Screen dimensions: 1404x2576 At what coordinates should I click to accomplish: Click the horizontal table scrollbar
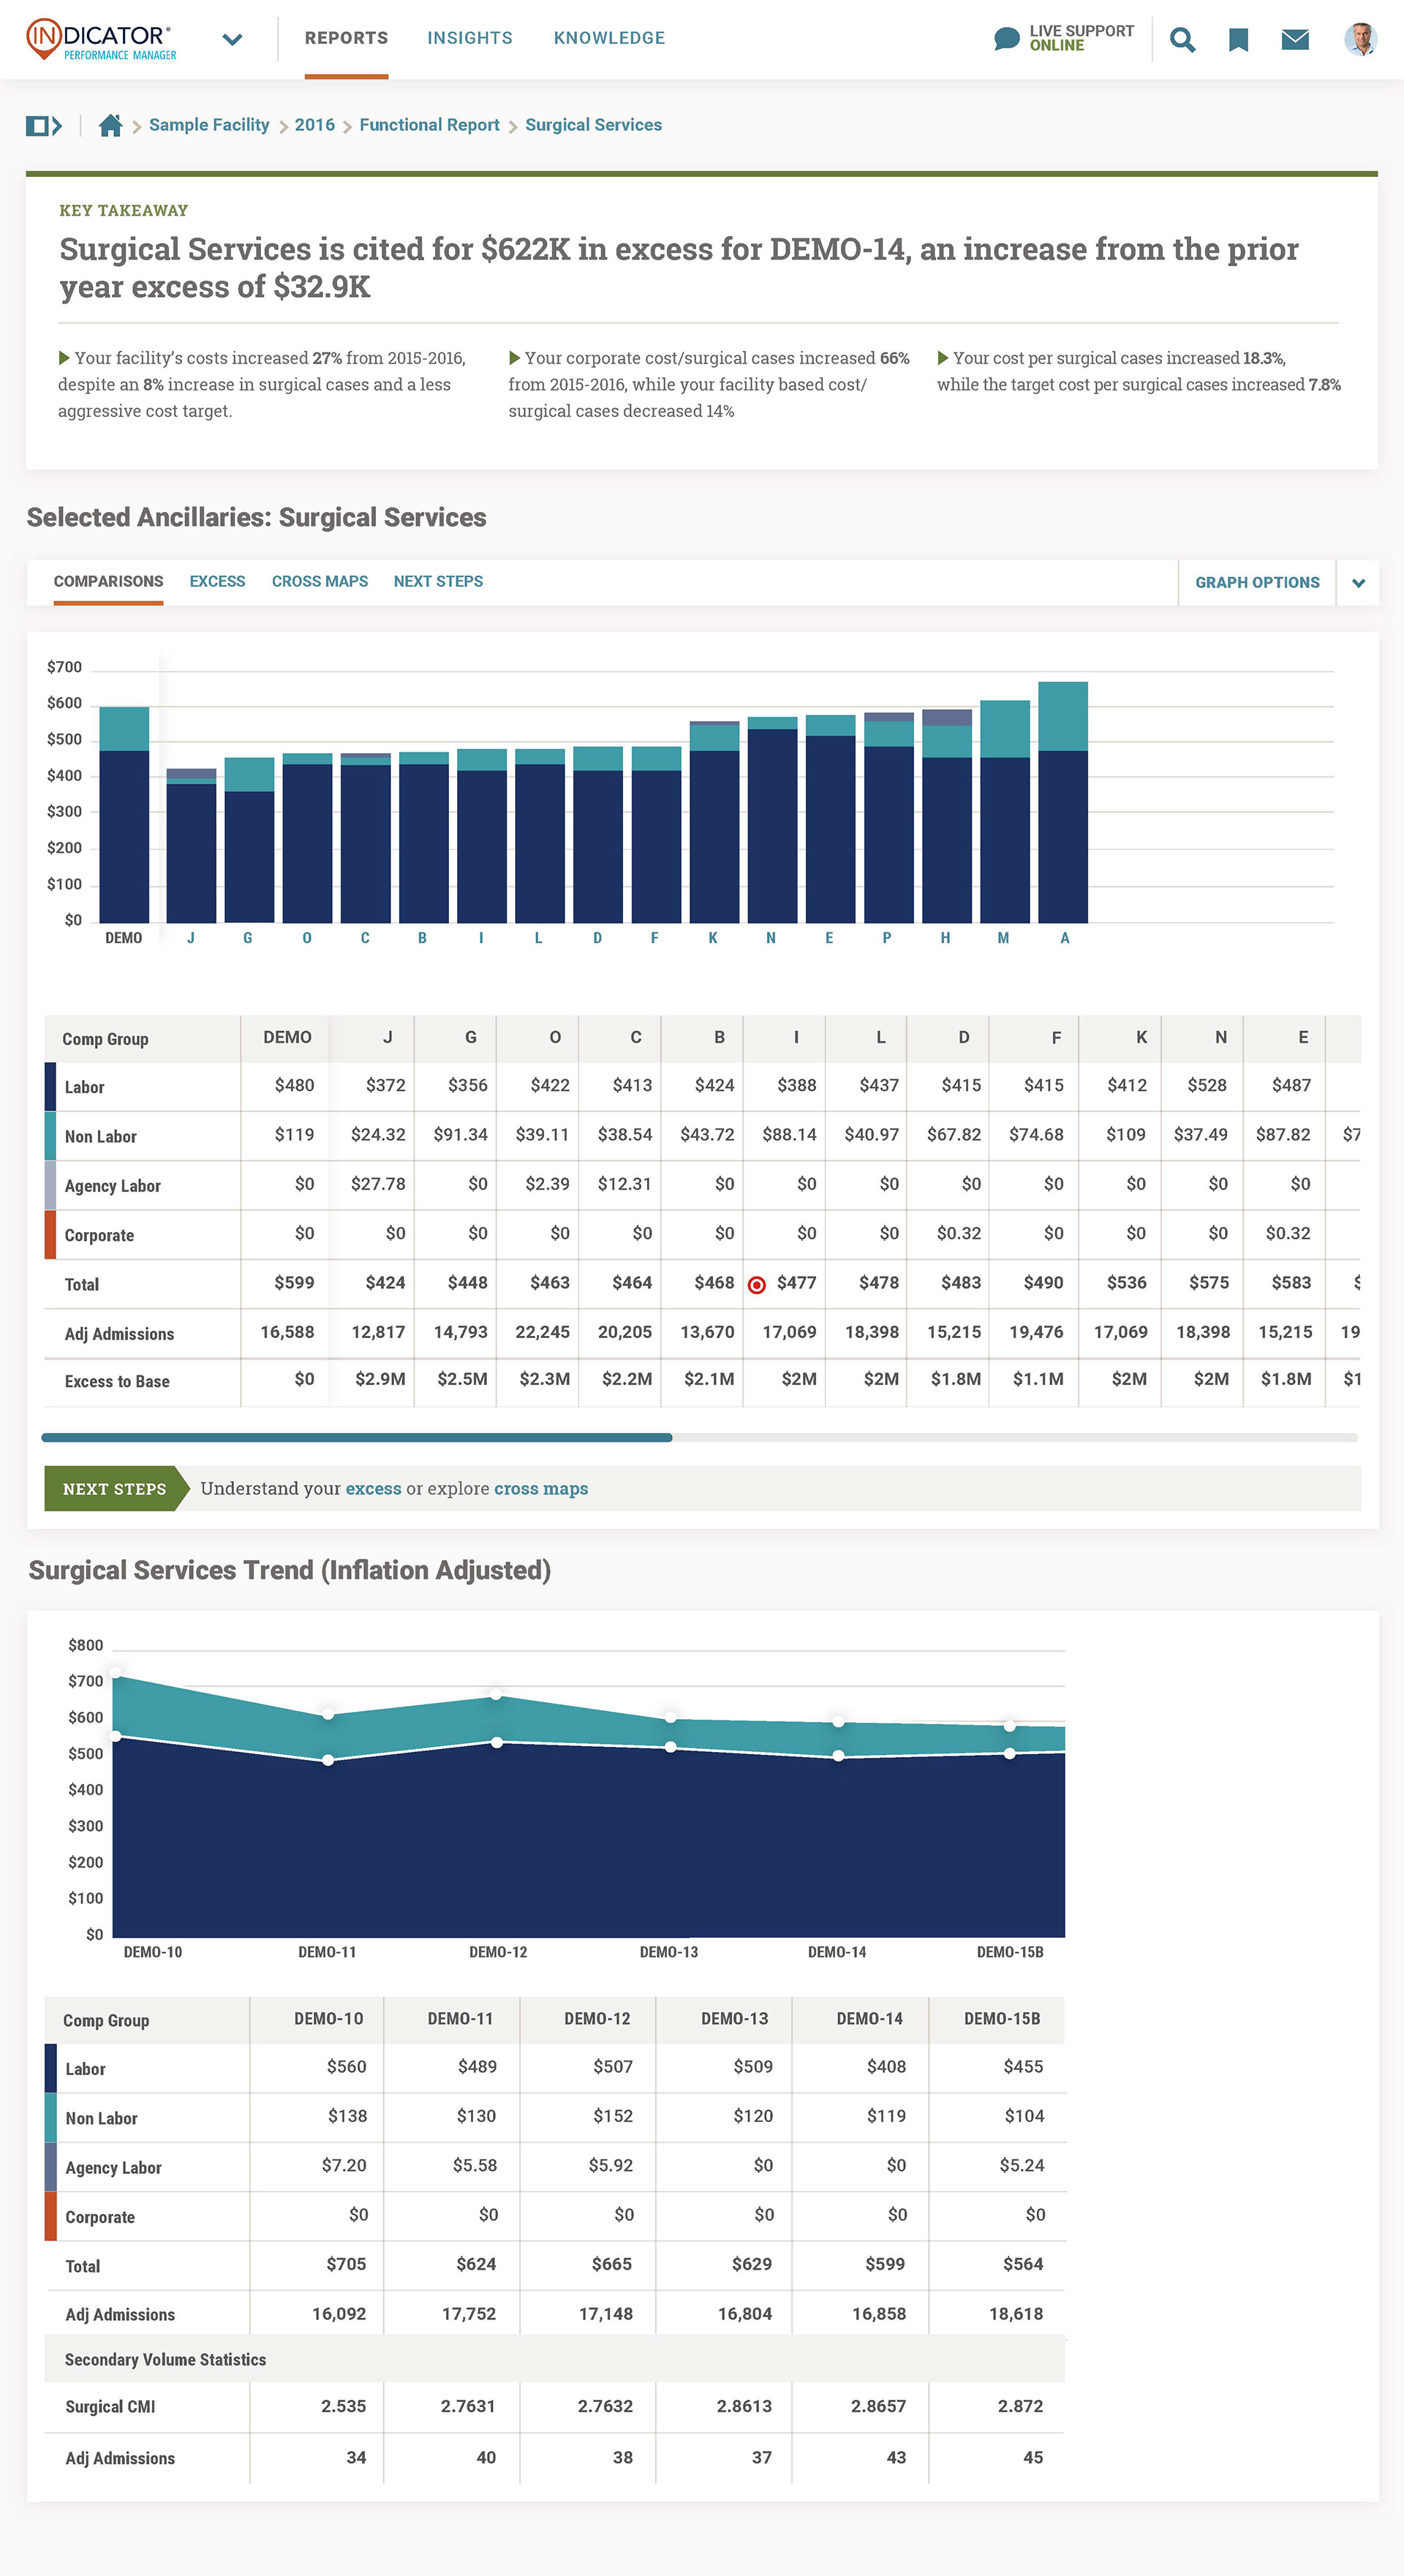356,1438
